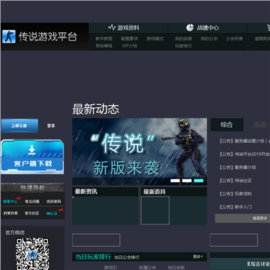
Task: Click the Counter-Strike logo icon in header
Action: pyautogui.click(x=9, y=37)
